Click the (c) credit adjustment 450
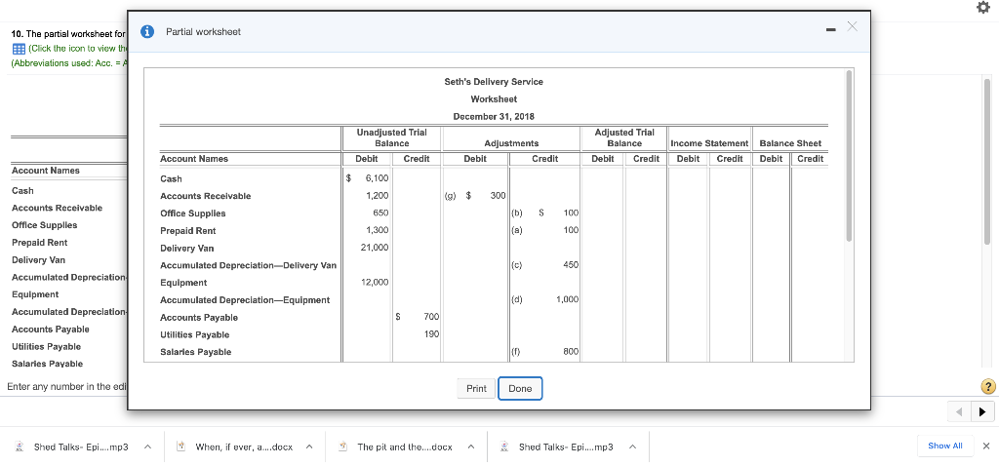Image resolution: width=999 pixels, height=466 pixels. click(570, 264)
